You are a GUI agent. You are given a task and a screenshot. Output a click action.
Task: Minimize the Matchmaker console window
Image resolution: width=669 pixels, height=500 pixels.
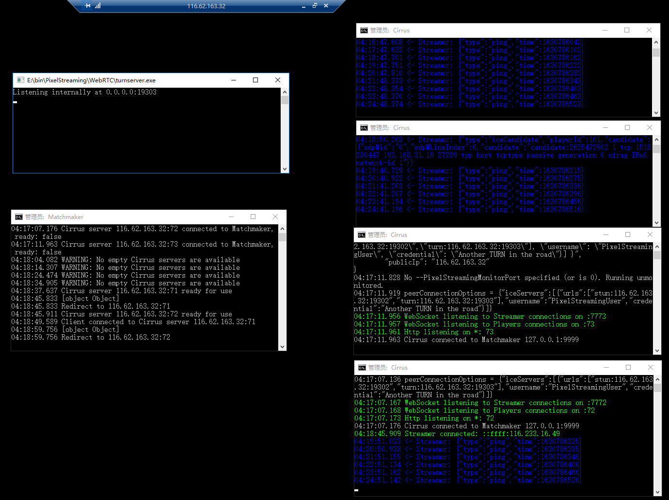tap(231, 217)
